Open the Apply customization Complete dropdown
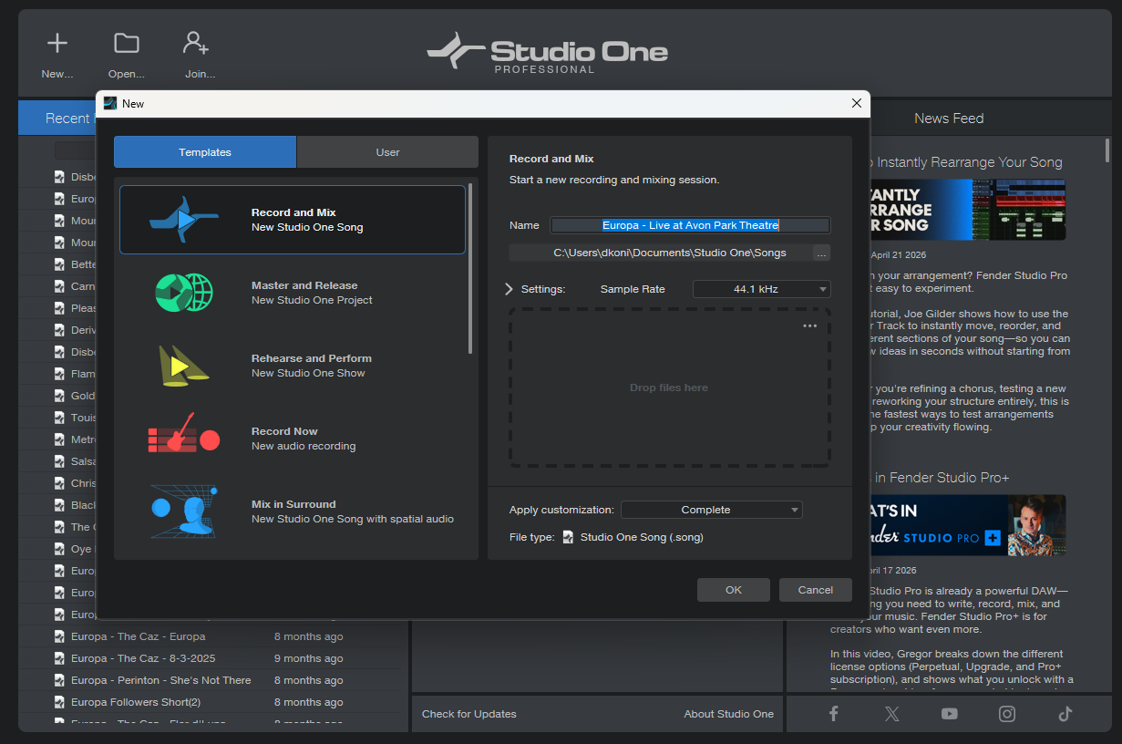 pos(712,510)
